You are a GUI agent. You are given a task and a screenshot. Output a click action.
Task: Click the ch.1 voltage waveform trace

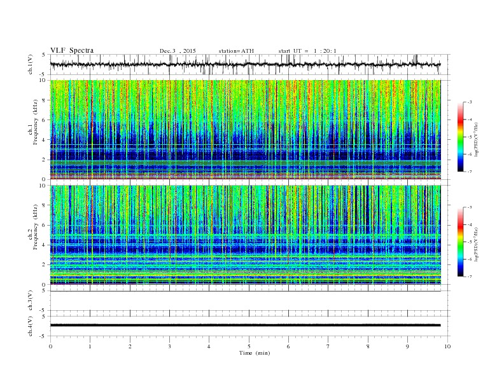coord(245,64)
